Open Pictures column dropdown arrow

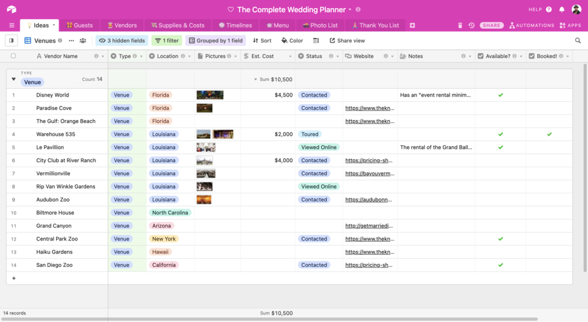pyautogui.click(x=236, y=56)
